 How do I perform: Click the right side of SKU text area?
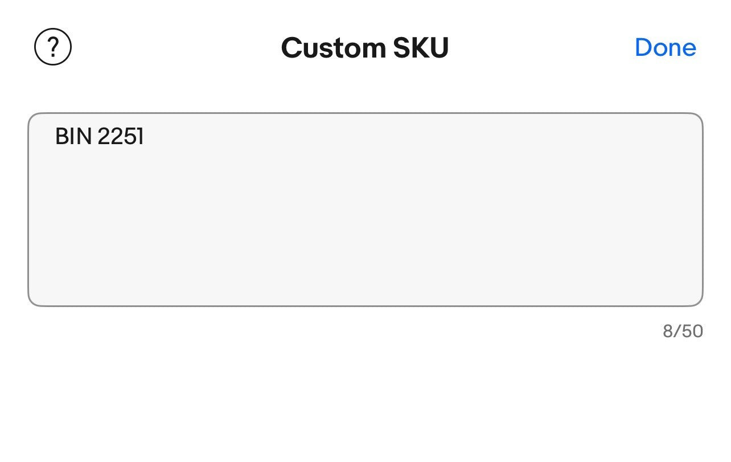[655, 209]
